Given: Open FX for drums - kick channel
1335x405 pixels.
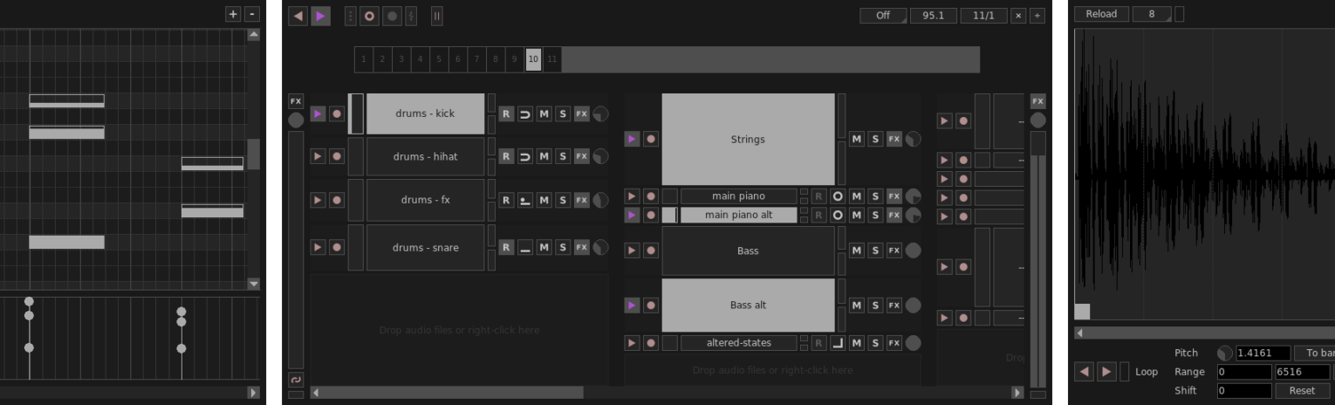Looking at the screenshot, I should pos(581,113).
